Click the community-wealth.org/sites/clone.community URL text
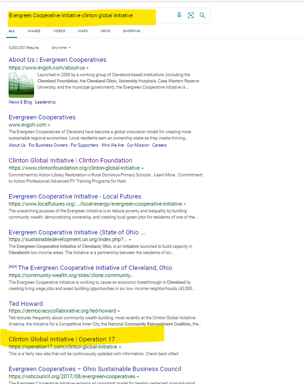Image resolution: width=304 pixels, height=384 pixels. click(71, 275)
